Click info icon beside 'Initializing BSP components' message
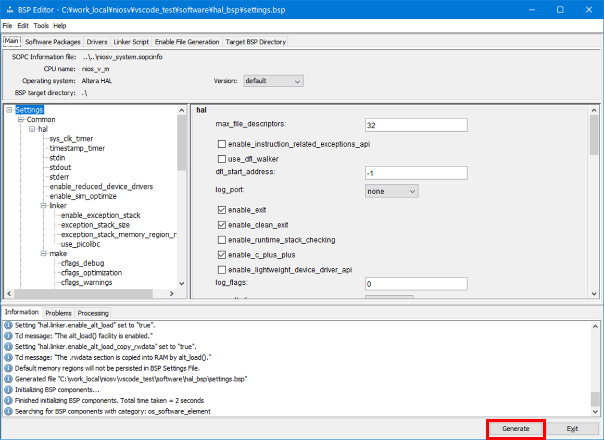Image resolution: width=604 pixels, height=440 pixels. coord(8,389)
